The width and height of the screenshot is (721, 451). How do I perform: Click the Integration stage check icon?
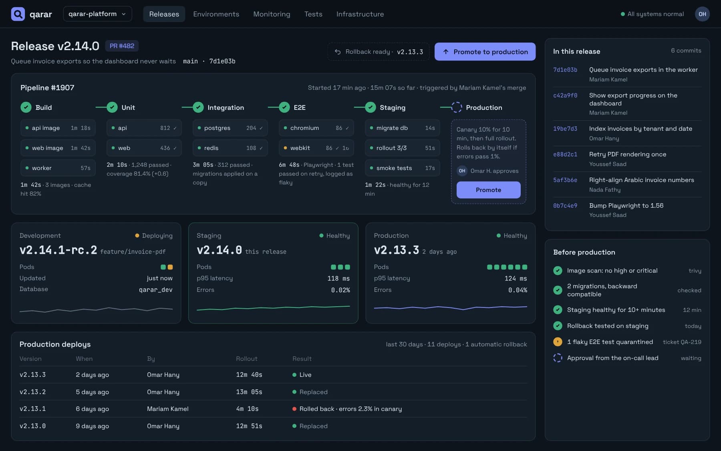coord(198,107)
